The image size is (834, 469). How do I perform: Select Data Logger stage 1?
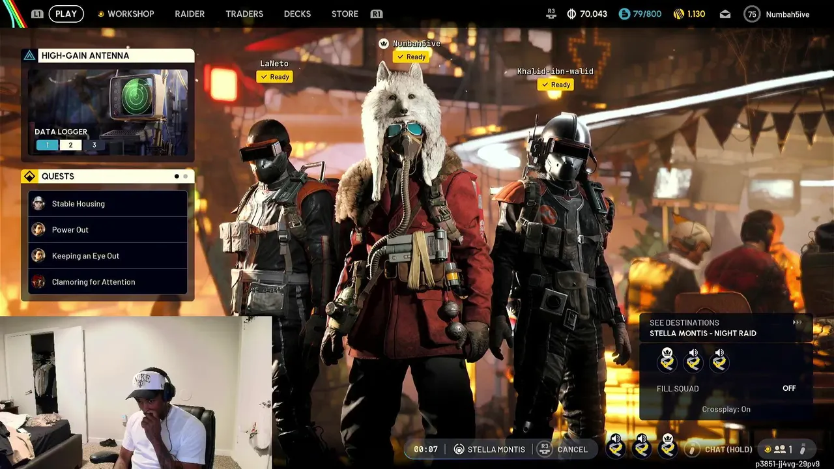point(47,145)
